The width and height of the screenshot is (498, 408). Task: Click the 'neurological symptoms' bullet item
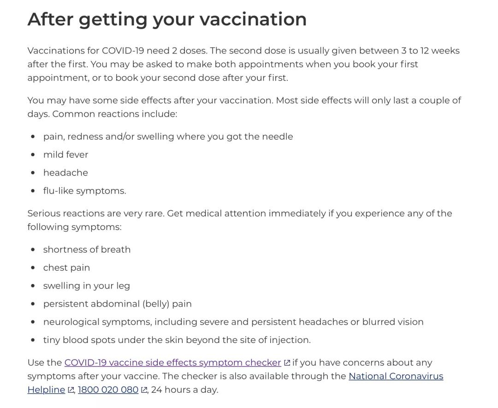[x=233, y=322]
